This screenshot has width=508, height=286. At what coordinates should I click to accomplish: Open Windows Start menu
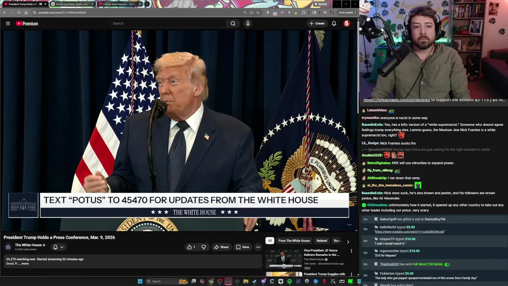(x=140, y=281)
